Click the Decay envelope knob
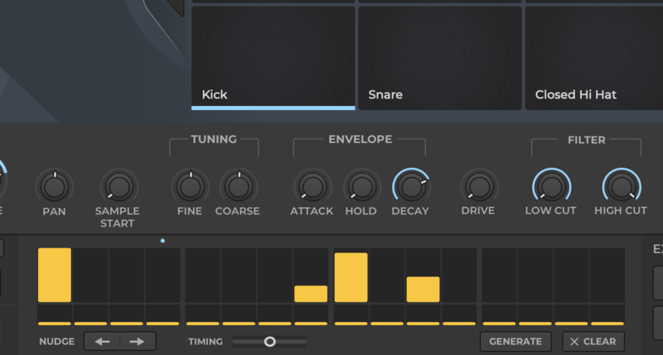 [410, 185]
